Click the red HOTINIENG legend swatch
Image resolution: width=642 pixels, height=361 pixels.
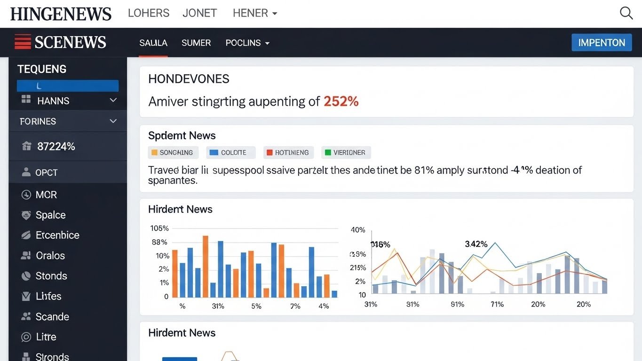click(269, 153)
